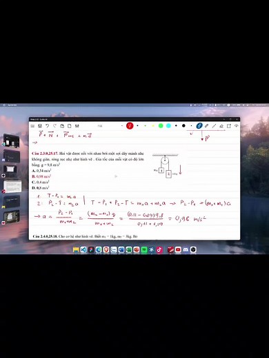
Task: Click answer option D. 0,8 m/s²
Action: (41, 188)
